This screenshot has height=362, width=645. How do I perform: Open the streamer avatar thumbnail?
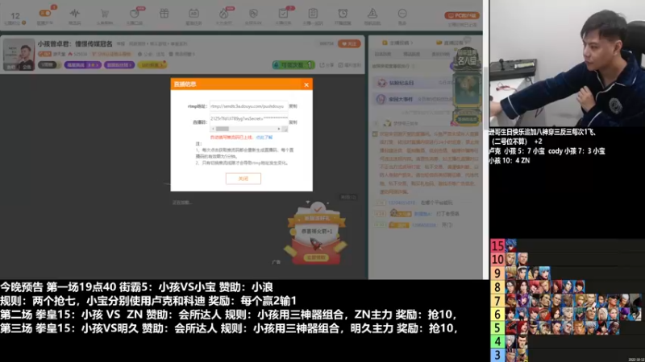coord(19,54)
